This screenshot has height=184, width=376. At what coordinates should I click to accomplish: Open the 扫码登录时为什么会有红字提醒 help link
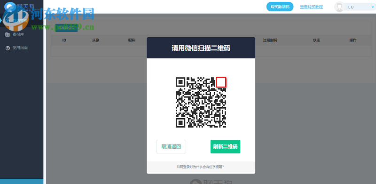point(200,167)
